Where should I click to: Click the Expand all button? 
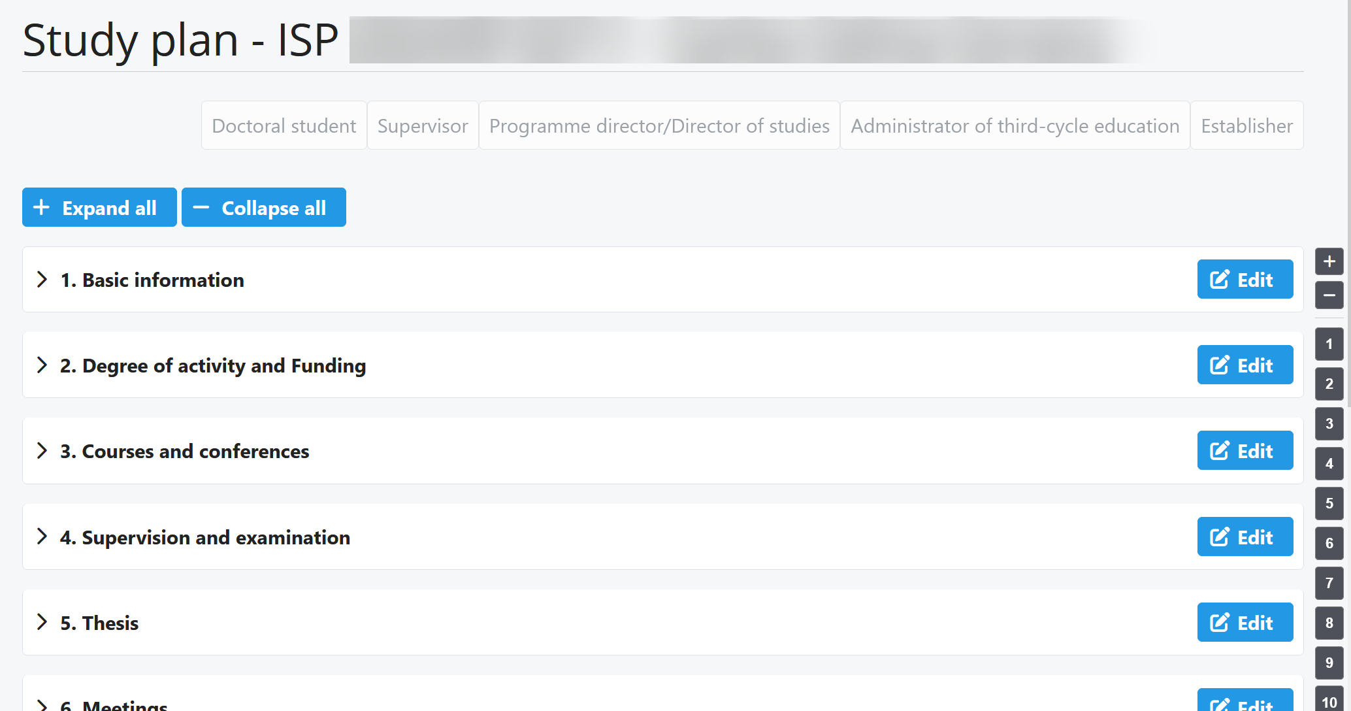(99, 208)
